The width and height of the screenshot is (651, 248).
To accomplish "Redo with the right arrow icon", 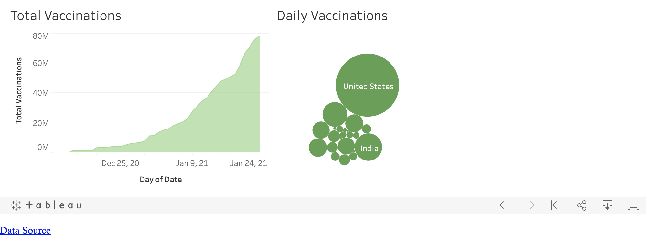I will [x=530, y=205].
